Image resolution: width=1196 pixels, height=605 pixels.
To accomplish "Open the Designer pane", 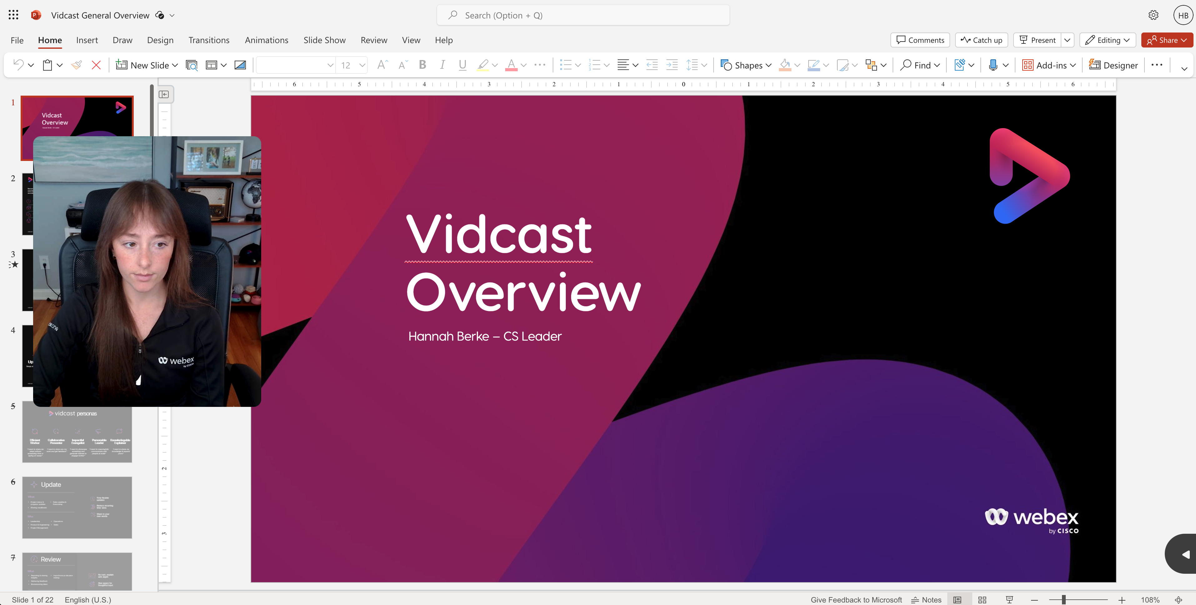I will [x=1113, y=65].
